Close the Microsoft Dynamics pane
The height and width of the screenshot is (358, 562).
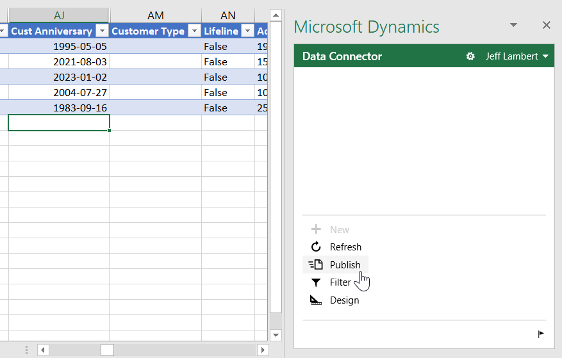(x=546, y=26)
